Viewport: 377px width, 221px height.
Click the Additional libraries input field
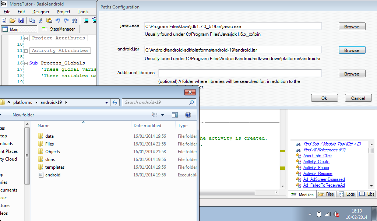tap(240, 73)
